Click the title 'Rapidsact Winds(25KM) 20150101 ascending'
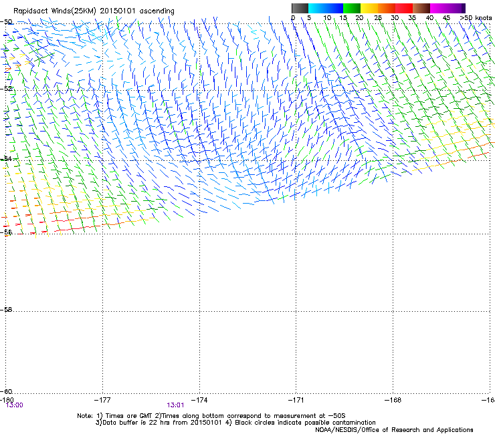The width and height of the screenshot is (495, 434). click(94, 11)
